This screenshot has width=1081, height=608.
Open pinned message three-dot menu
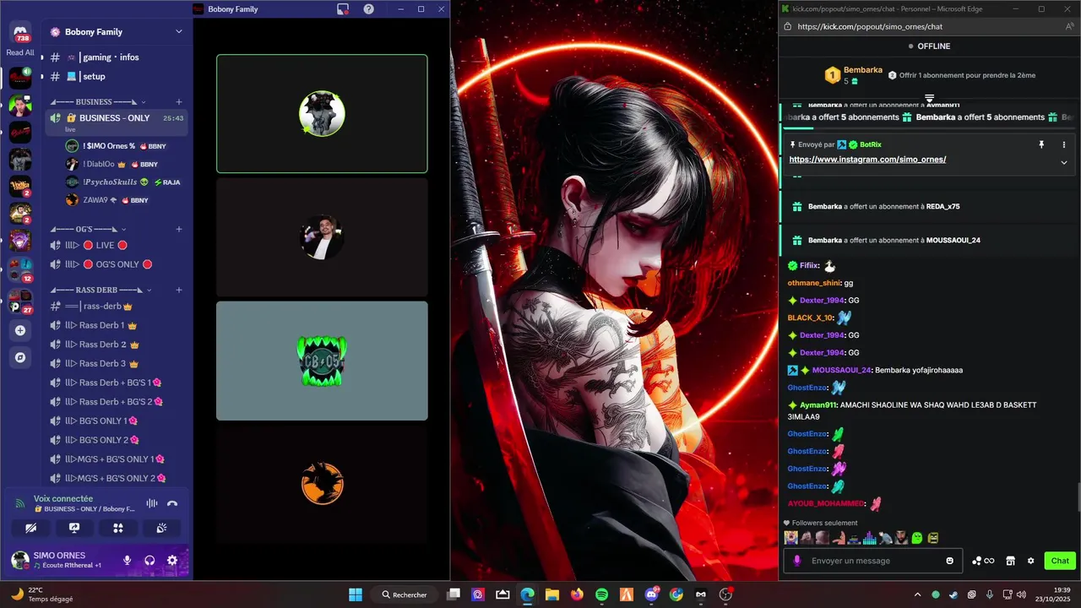[x=1064, y=145]
